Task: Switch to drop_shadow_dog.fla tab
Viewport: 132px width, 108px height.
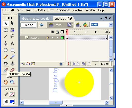Action: [37, 19]
